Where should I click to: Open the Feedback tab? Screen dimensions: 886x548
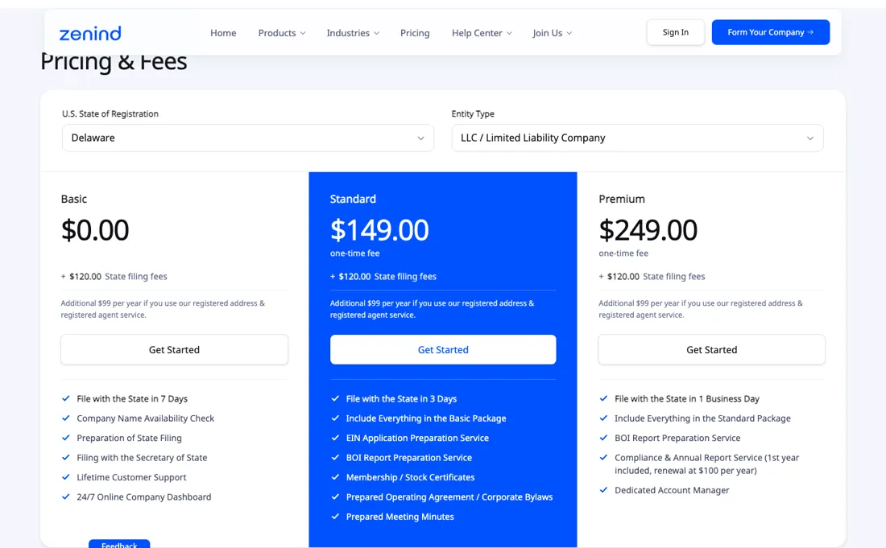tap(119, 544)
